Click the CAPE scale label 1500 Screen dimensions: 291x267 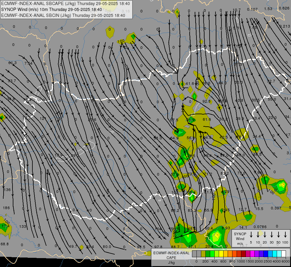(x=250, y=261)
